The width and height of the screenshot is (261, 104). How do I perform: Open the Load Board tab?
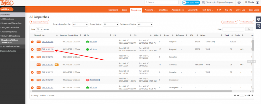[254, 10]
